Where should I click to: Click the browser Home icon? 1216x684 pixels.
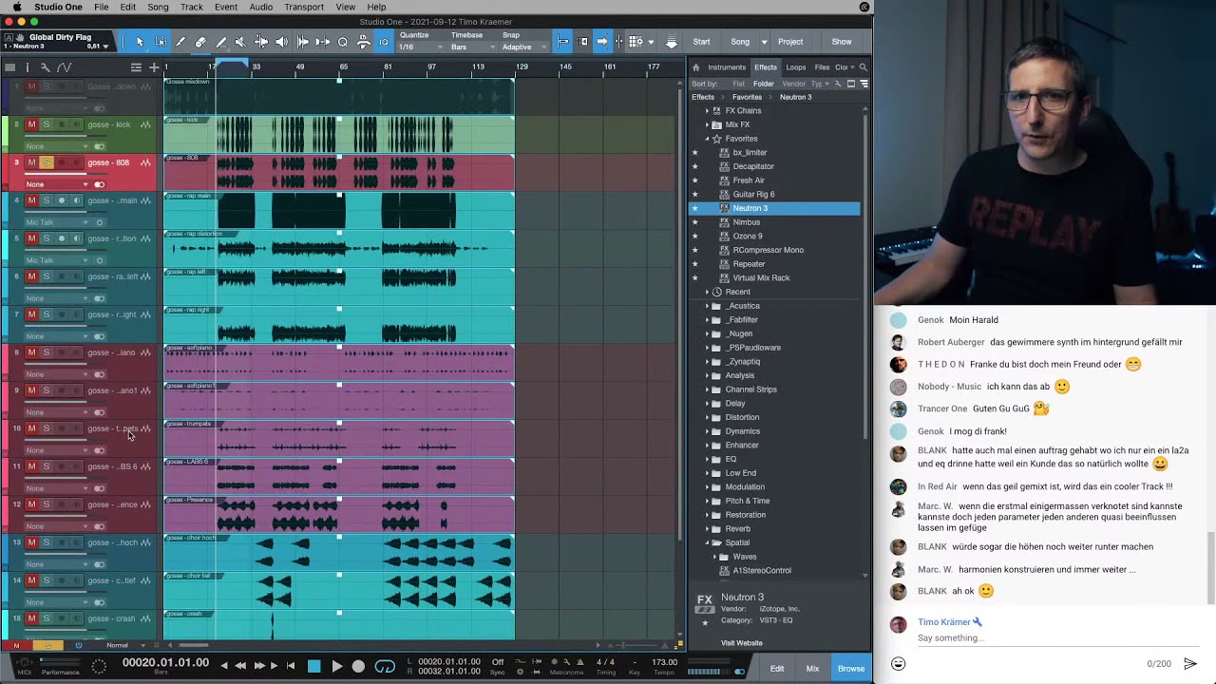pyautogui.click(x=695, y=67)
